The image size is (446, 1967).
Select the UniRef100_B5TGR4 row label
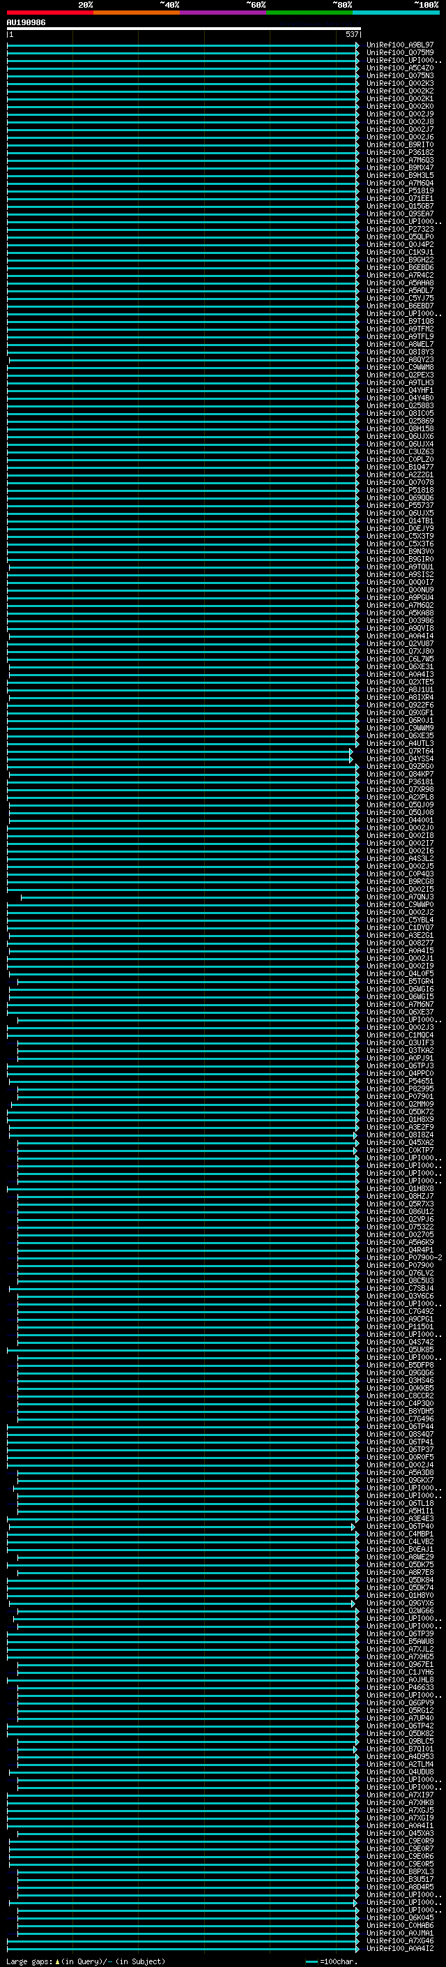[399, 981]
